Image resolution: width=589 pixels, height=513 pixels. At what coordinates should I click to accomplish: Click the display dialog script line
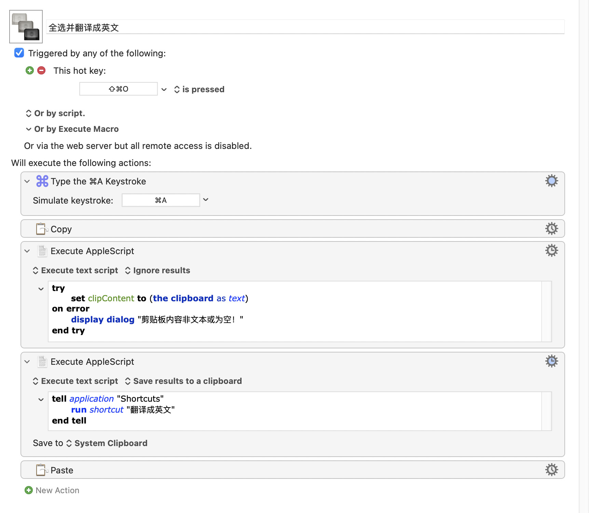point(157,320)
